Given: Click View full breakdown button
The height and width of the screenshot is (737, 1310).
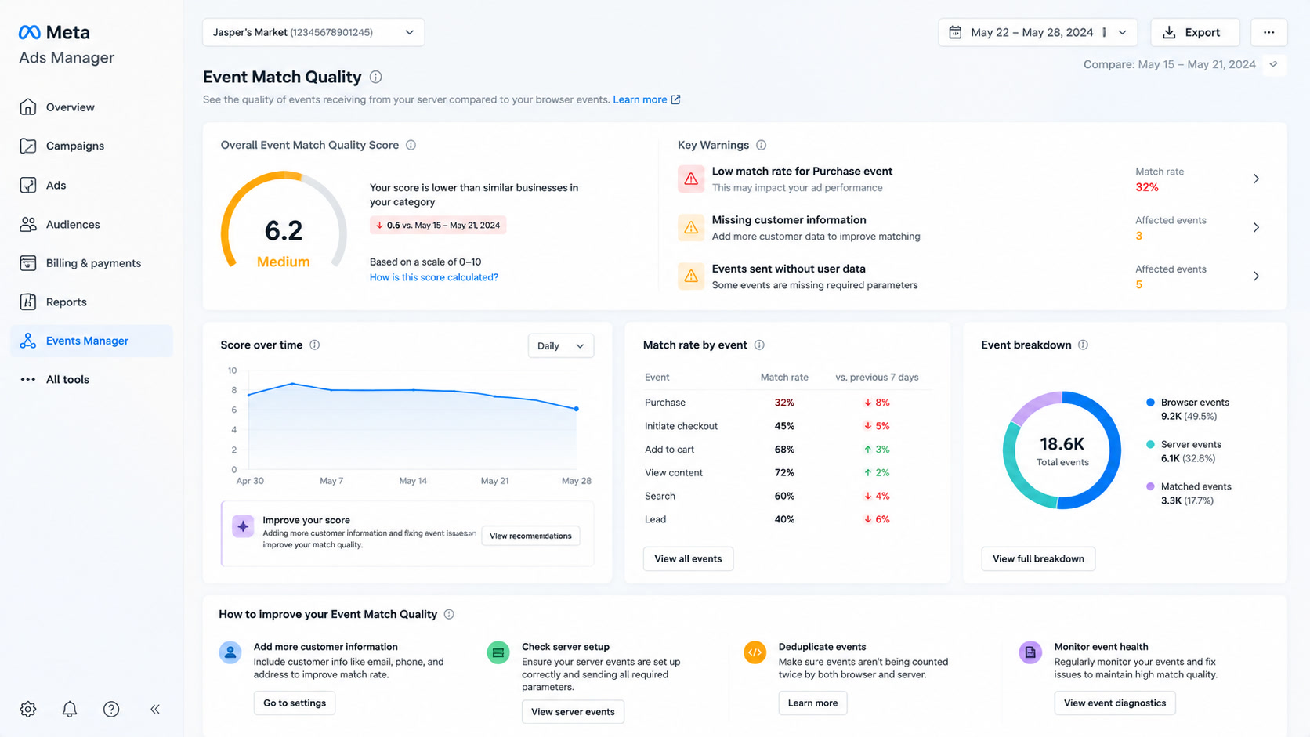Looking at the screenshot, I should [x=1038, y=558].
